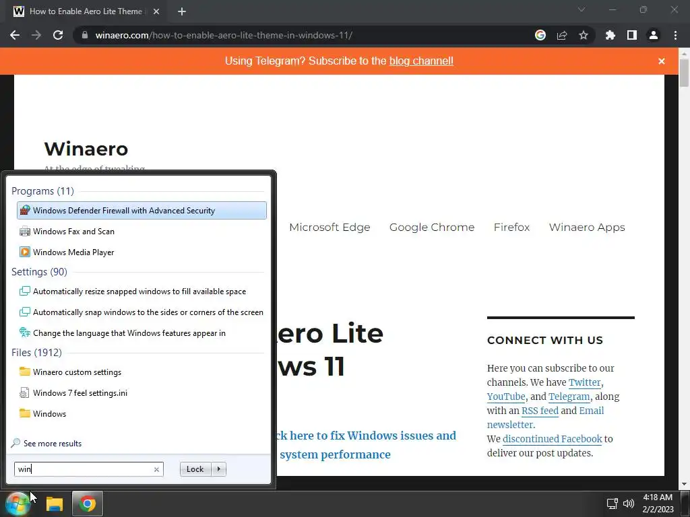
Task: Share this page via share icon
Action: tap(562, 35)
